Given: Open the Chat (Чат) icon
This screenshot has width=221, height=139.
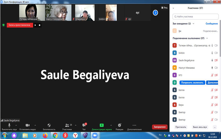Looking at the screenshot, I should click(x=84, y=125).
